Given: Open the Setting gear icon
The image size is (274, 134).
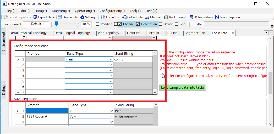Looking at the screenshot, I should (x=82, y=17).
